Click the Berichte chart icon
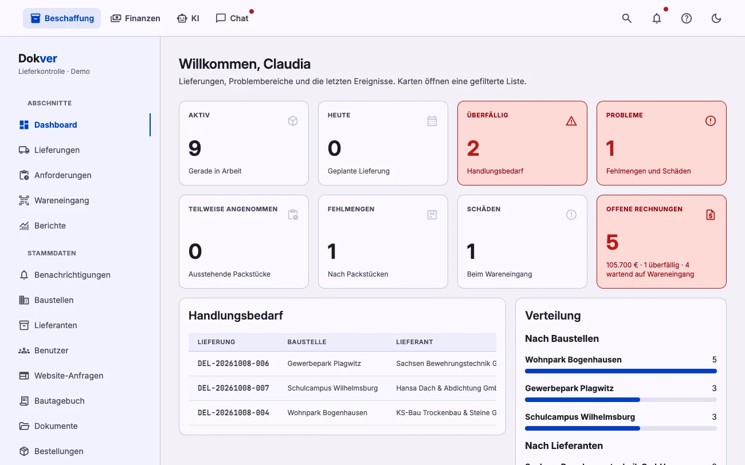 point(24,226)
